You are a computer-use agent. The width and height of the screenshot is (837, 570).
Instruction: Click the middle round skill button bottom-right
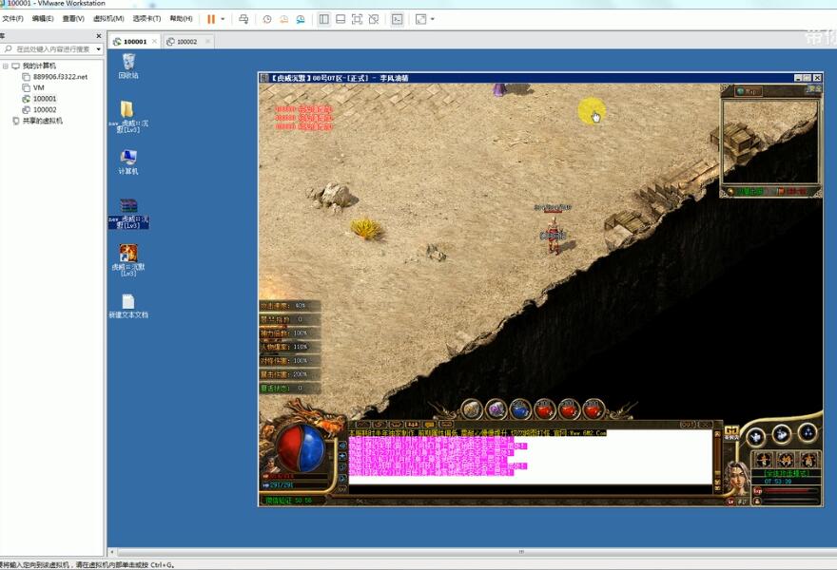point(781,433)
